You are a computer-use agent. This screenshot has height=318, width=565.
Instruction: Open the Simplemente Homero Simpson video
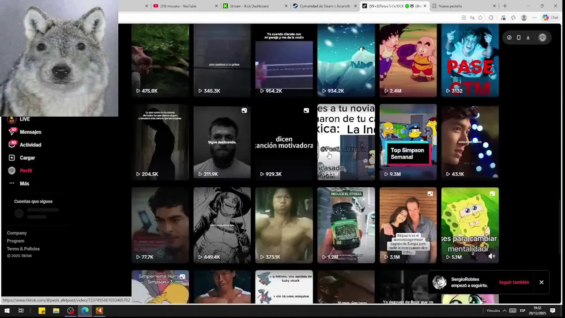tap(160, 287)
